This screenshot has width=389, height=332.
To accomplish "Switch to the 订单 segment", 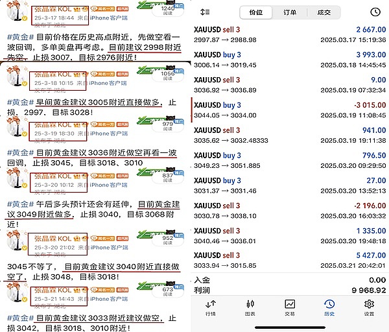I will tap(290, 12).
